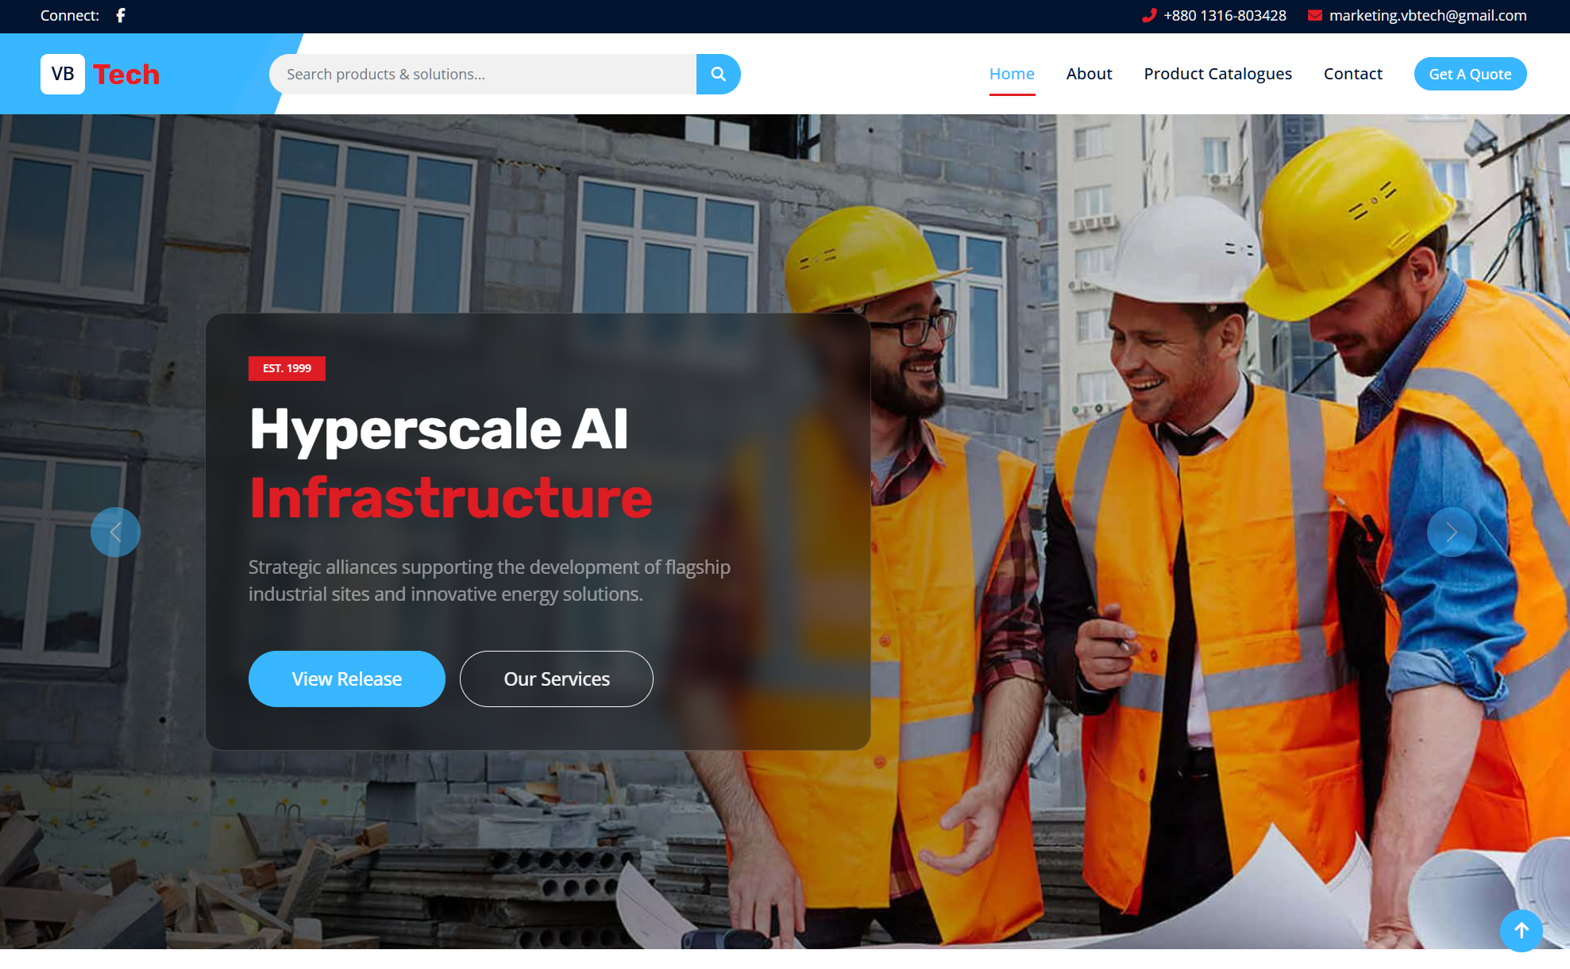Click the VB logo box

(63, 74)
